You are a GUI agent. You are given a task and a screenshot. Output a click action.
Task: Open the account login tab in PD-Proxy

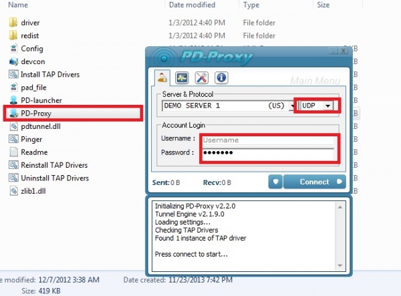[162, 78]
